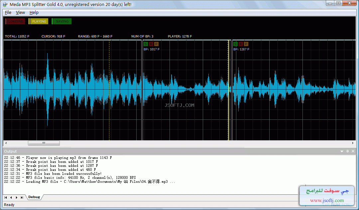The image size is (359, 210).
Task: Pin the Output panel with auto-hide icon
Action: [x=348, y=151]
